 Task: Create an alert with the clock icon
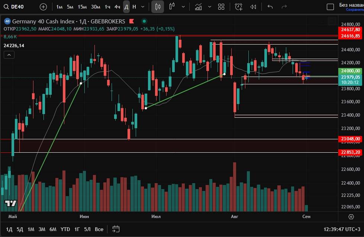point(239,7)
